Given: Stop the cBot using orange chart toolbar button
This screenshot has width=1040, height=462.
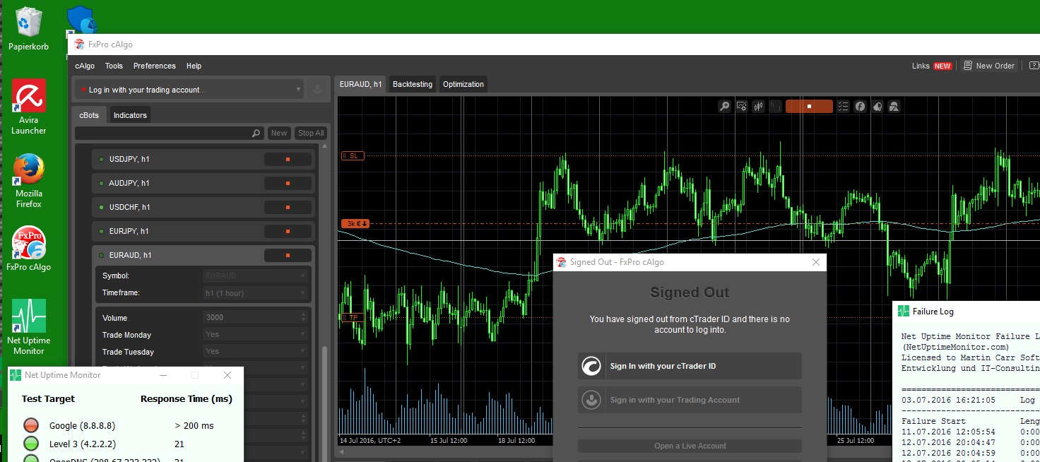Looking at the screenshot, I should click(x=809, y=107).
